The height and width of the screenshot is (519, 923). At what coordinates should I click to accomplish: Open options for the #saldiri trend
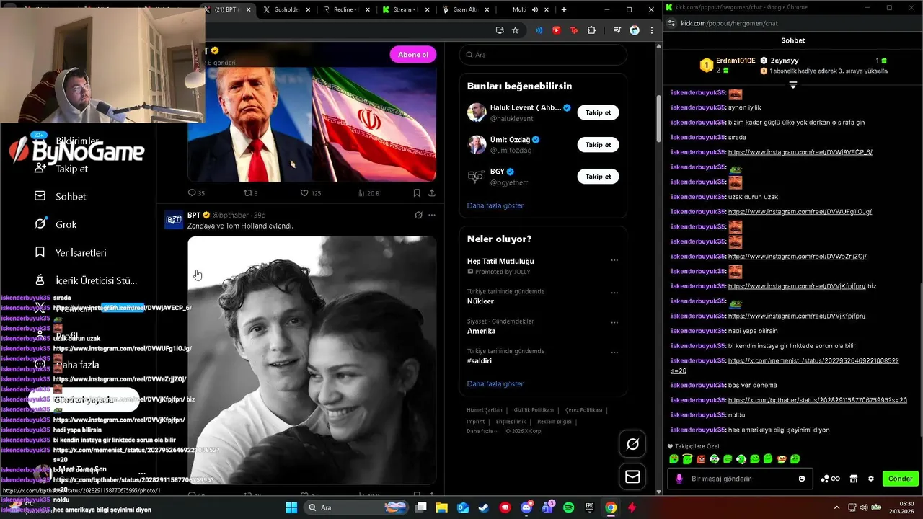pyautogui.click(x=614, y=352)
